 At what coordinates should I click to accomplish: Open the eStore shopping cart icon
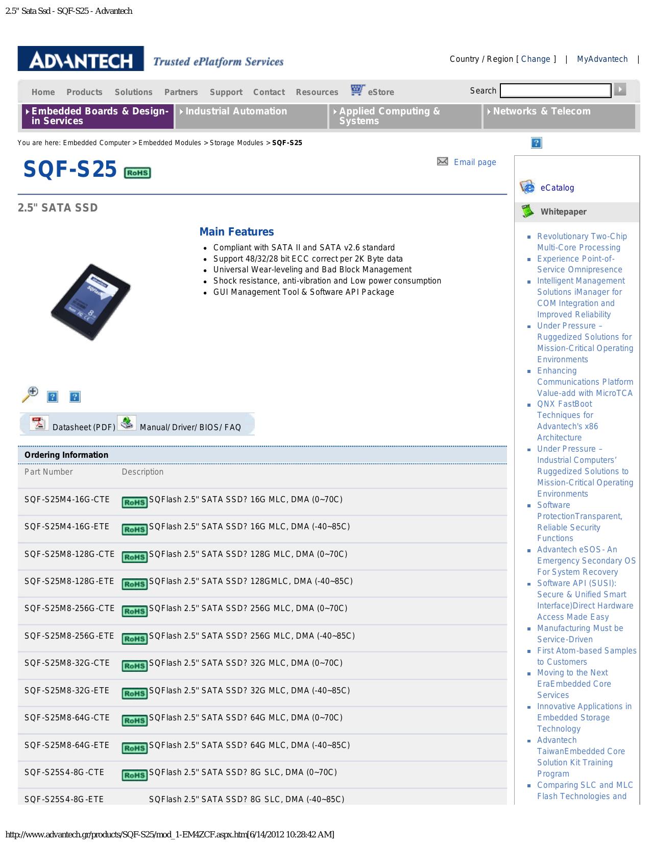click(x=358, y=90)
